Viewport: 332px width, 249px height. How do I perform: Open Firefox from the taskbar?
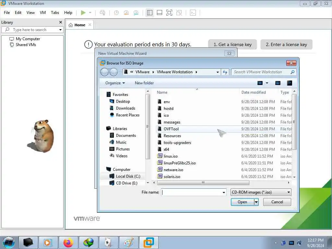click(x=68, y=243)
